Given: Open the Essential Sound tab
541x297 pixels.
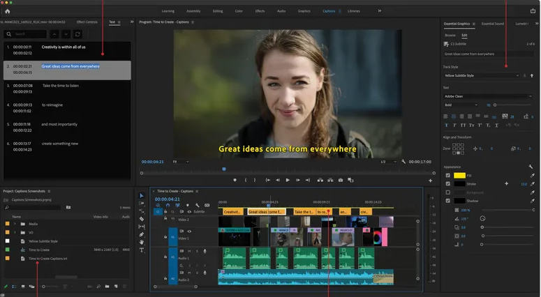Looking at the screenshot, I should 493,24.
